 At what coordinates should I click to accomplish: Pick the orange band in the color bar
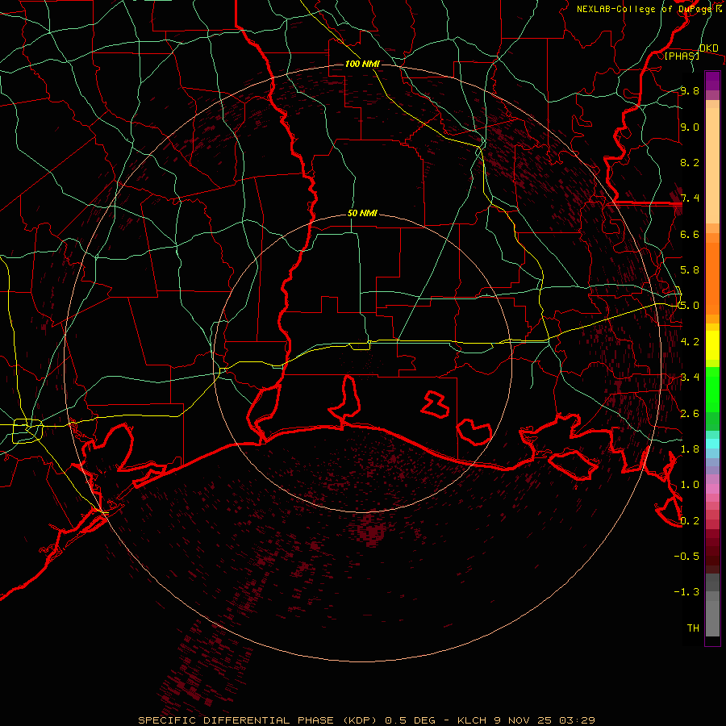click(x=712, y=279)
